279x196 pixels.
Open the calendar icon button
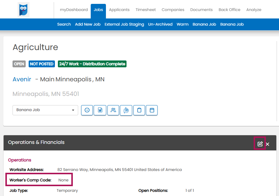(x=152, y=110)
